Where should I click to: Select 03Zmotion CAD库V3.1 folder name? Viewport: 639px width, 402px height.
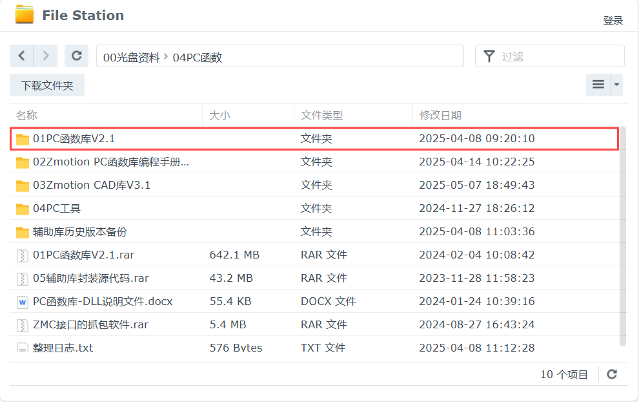coord(92,185)
